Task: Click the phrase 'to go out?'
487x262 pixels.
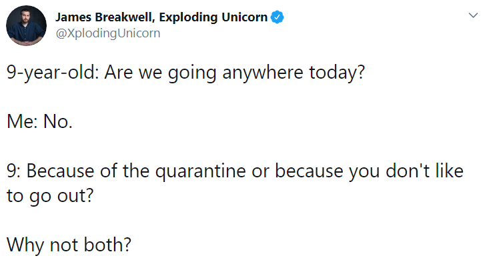Action: click(50, 197)
